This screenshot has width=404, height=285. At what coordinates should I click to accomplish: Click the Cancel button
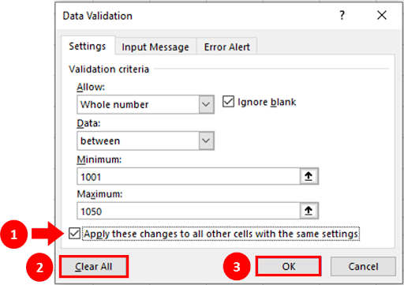pos(363,267)
